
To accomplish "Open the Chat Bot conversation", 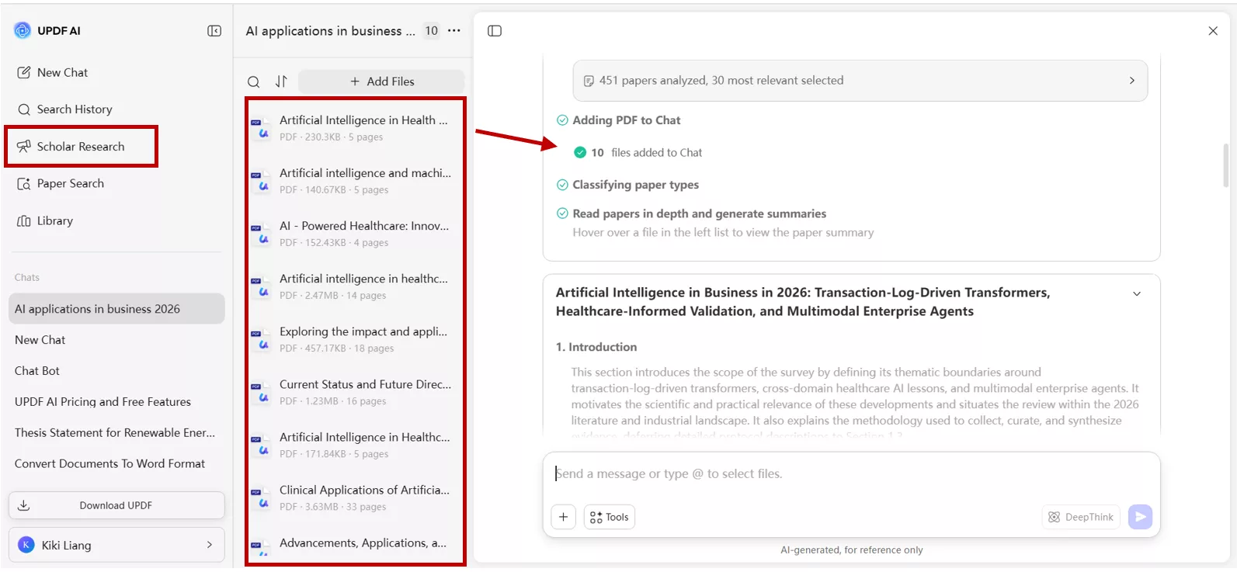I will [37, 371].
